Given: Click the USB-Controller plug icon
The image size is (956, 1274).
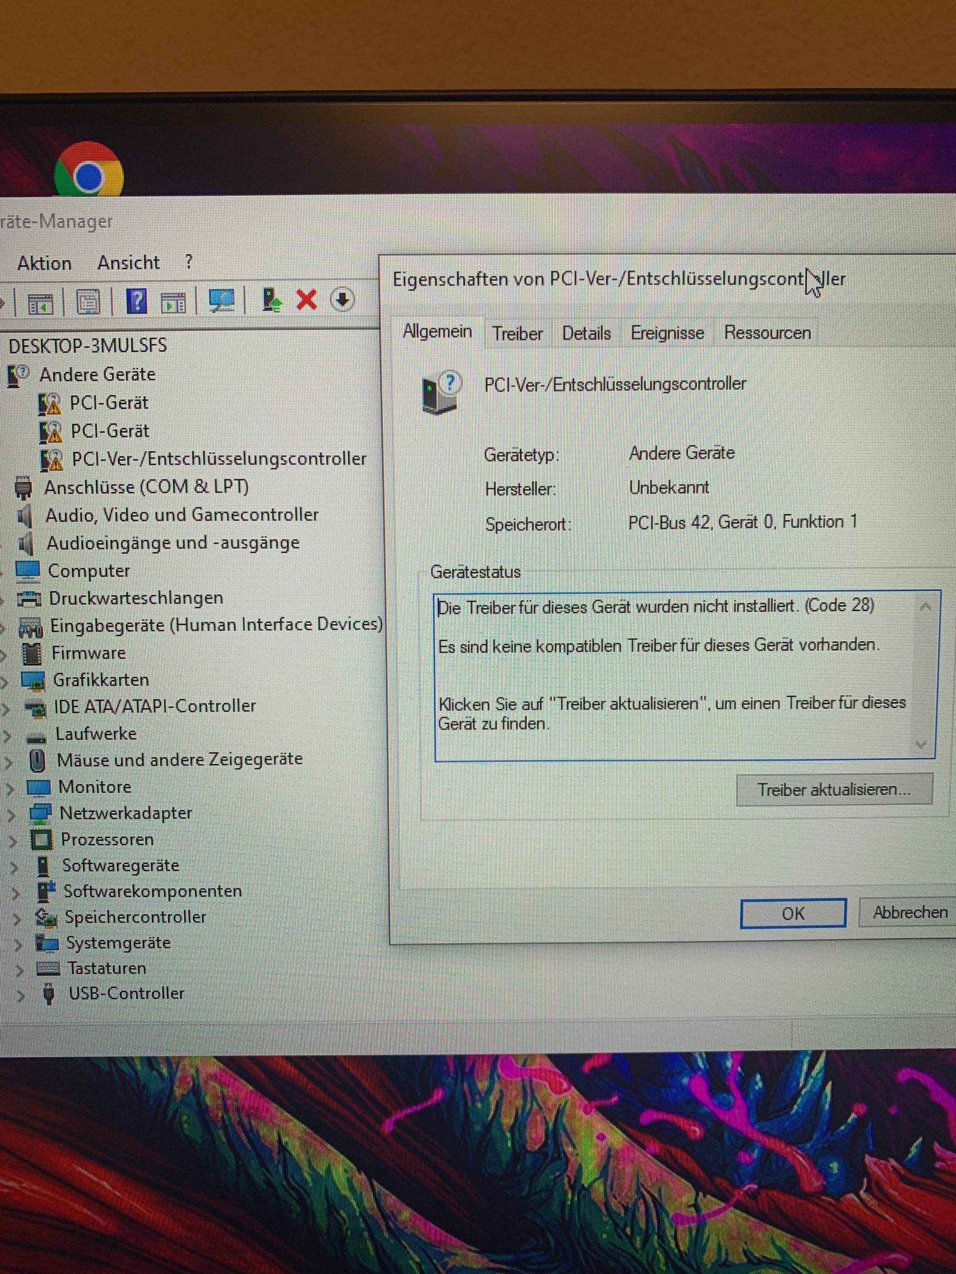Looking at the screenshot, I should pyautogui.click(x=50, y=994).
